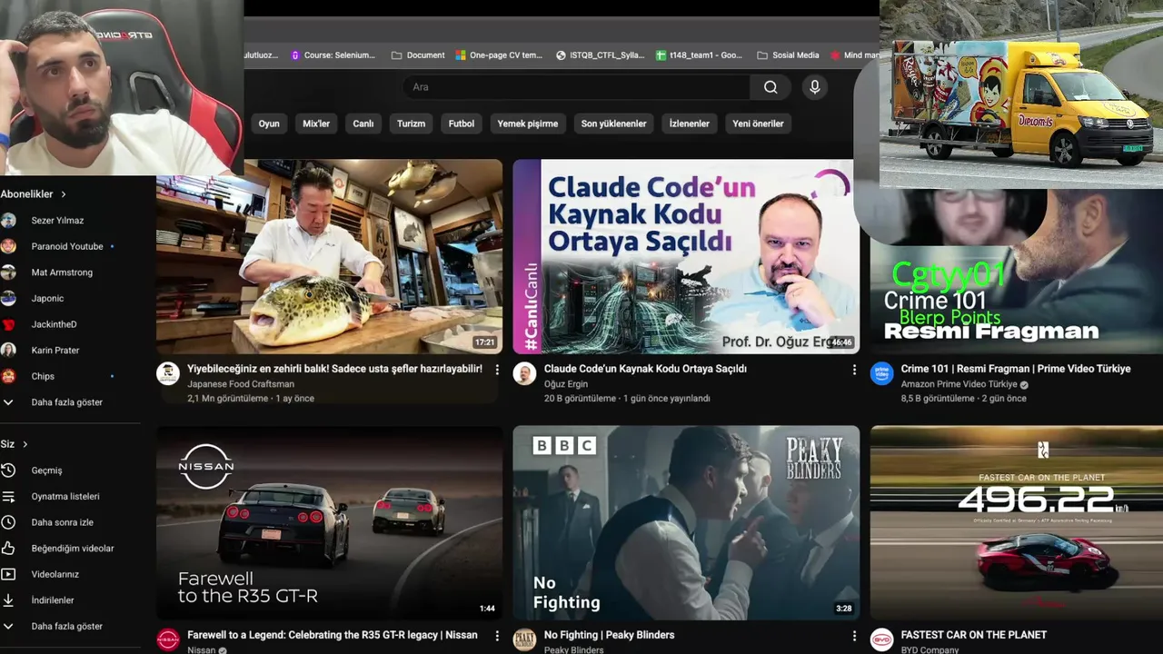This screenshot has width=1163, height=654.
Task: Click Japanese Food Craftsman channel avatar
Action: 168,373
